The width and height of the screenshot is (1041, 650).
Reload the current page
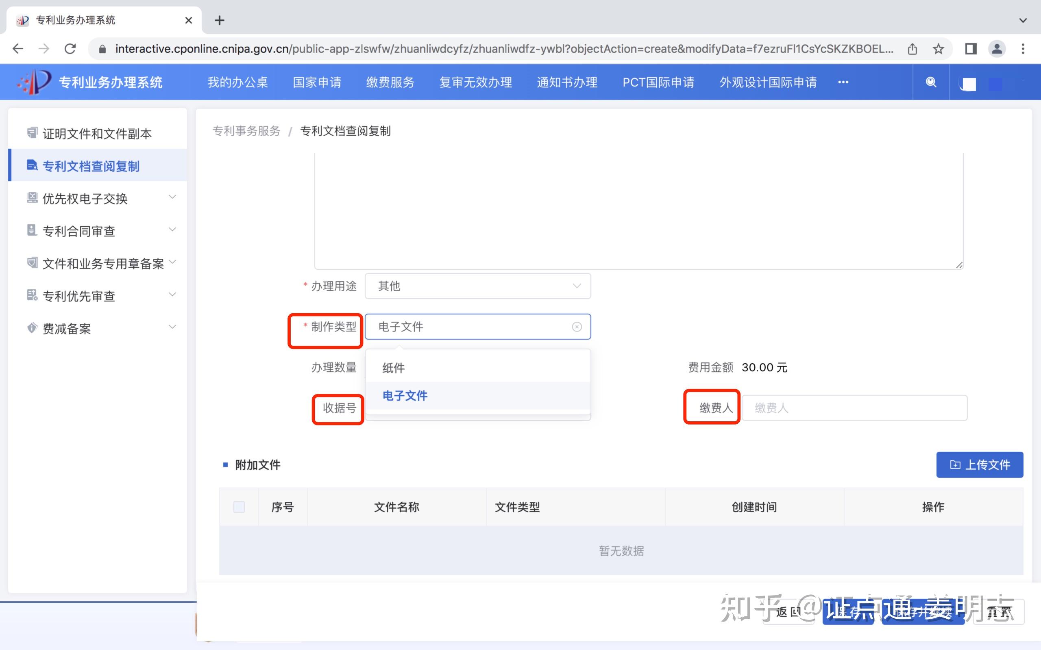click(70, 49)
